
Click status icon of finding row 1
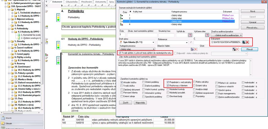(x=121, y=15)
